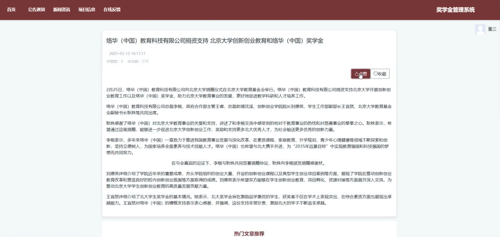This screenshot has width=500, height=237.
Task: Click the 热门文章推荐 heading
Action: (x=249, y=234)
